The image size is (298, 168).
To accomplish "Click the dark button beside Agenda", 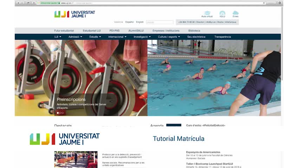I will pyautogui.click(x=174, y=125).
